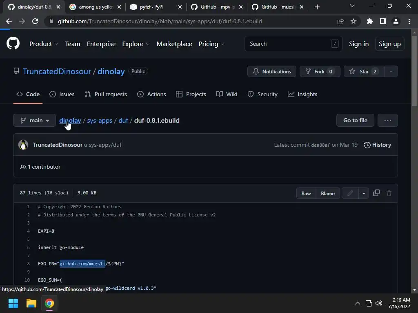Open the GitHub Octocat home logo
418x313 pixels.
13,44
